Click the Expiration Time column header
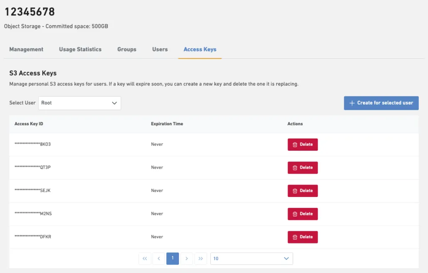Viewport: 428px width, 273px height. (x=167, y=124)
